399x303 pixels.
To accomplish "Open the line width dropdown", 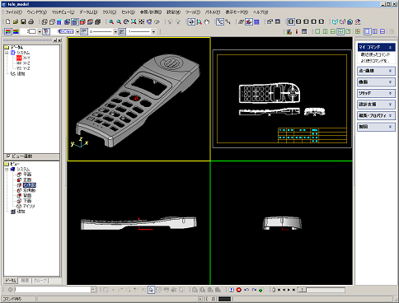I will point(153,31).
